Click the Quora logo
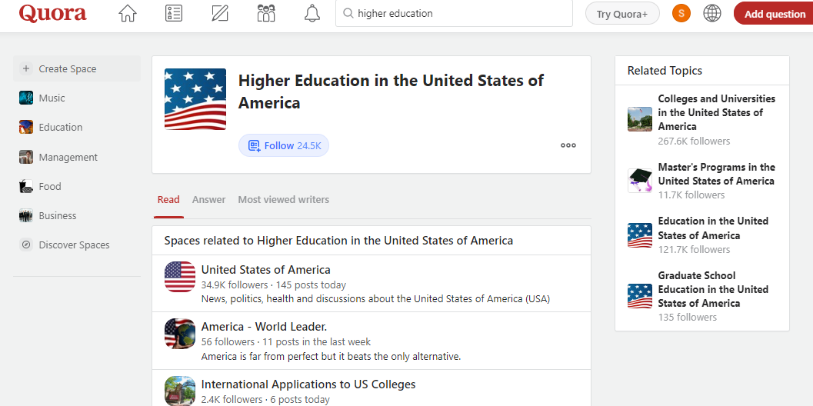 (52, 13)
